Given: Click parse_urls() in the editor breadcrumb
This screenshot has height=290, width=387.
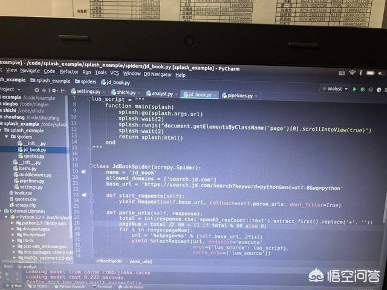Looking at the screenshot, I should [141, 262].
